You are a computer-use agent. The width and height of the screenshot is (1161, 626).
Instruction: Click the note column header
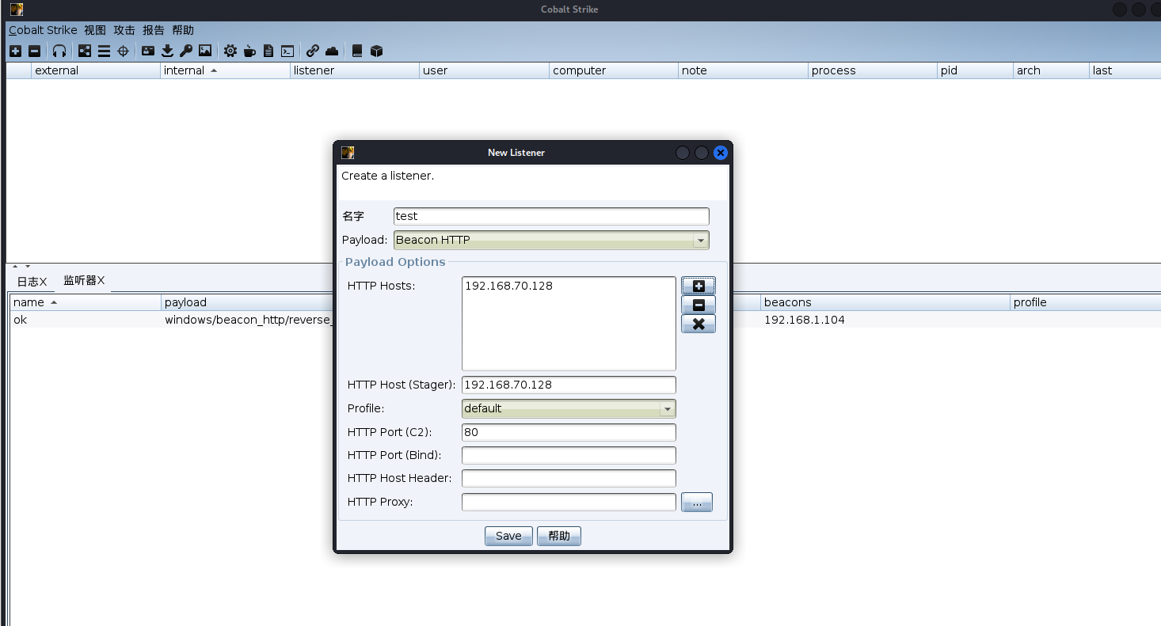click(743, 70)
